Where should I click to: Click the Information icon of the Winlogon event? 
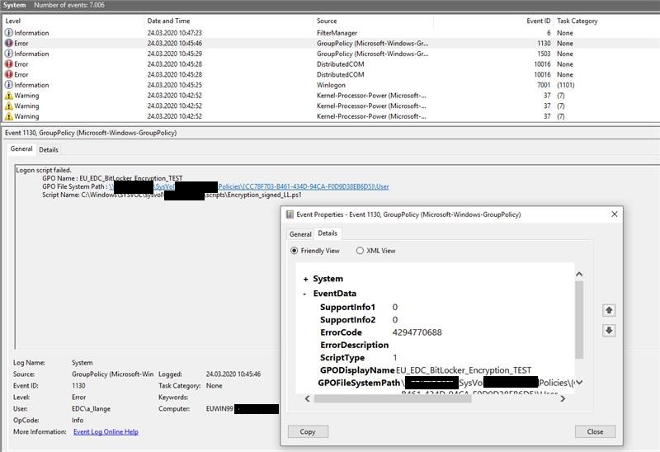click(8, 85)
